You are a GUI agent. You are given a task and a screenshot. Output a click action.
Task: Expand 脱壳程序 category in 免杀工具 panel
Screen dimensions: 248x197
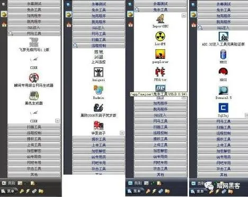tap(161, 109)
